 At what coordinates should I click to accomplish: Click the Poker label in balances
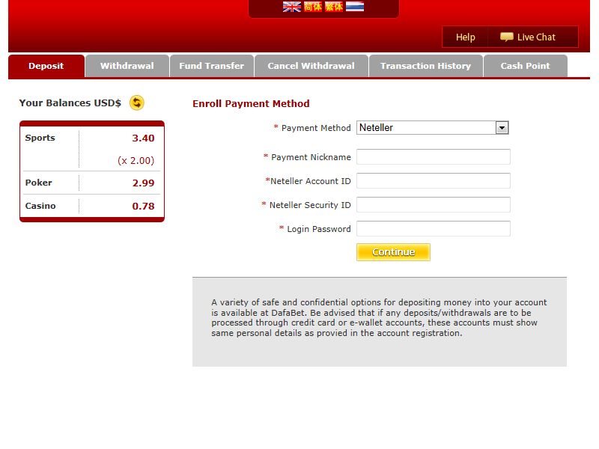[39, 183]
